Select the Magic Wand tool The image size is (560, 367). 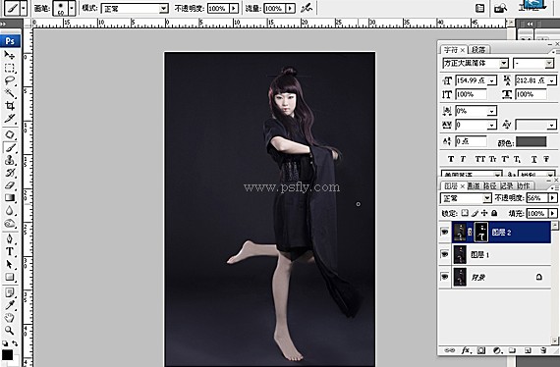coord(10,93)
